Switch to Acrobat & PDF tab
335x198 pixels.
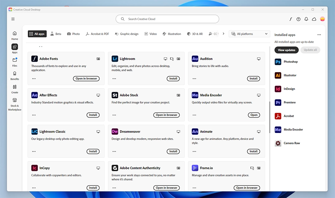[97, 34]
